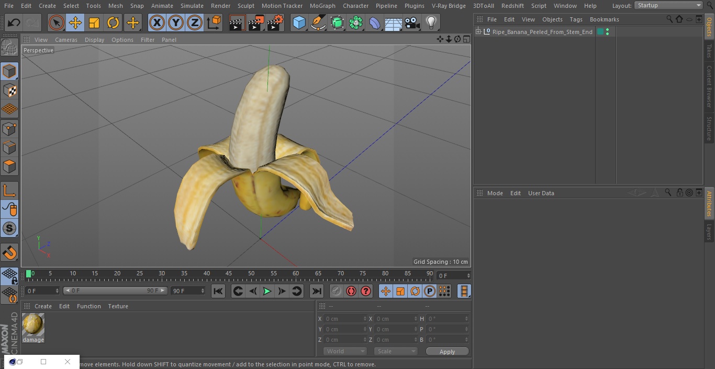
Task: Select Edges mode in the left toolbar
Action: tap(9, 147)
